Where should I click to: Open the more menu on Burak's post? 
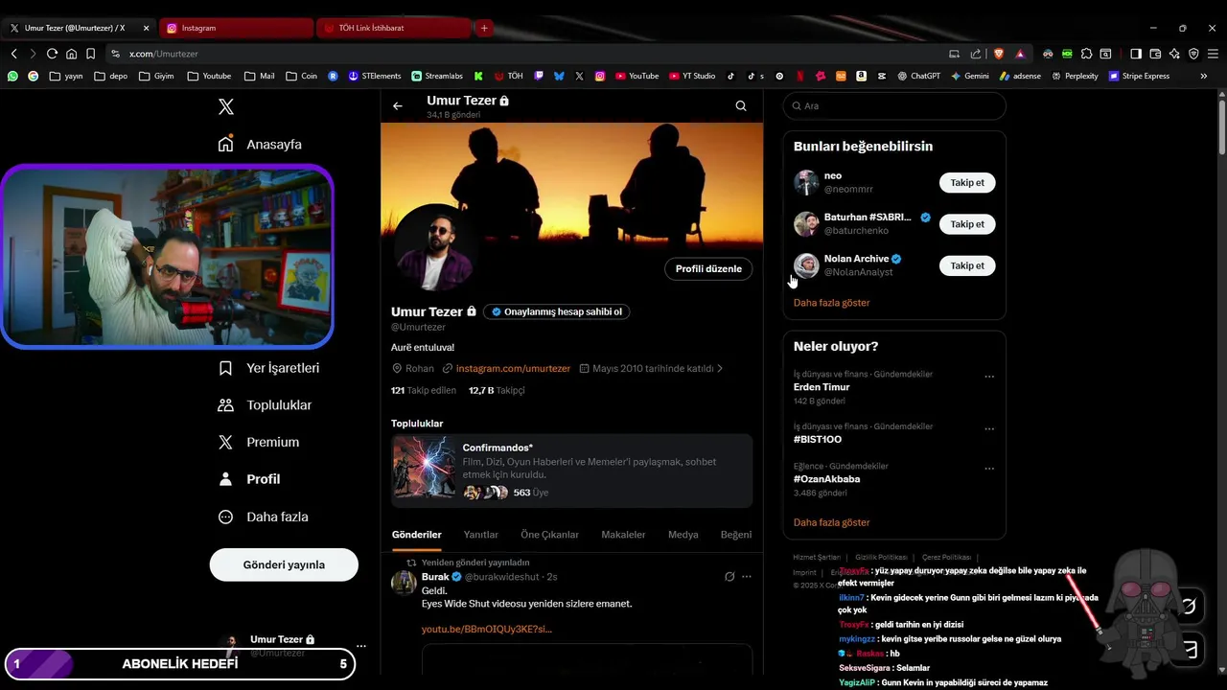click(x=747, y=577)
